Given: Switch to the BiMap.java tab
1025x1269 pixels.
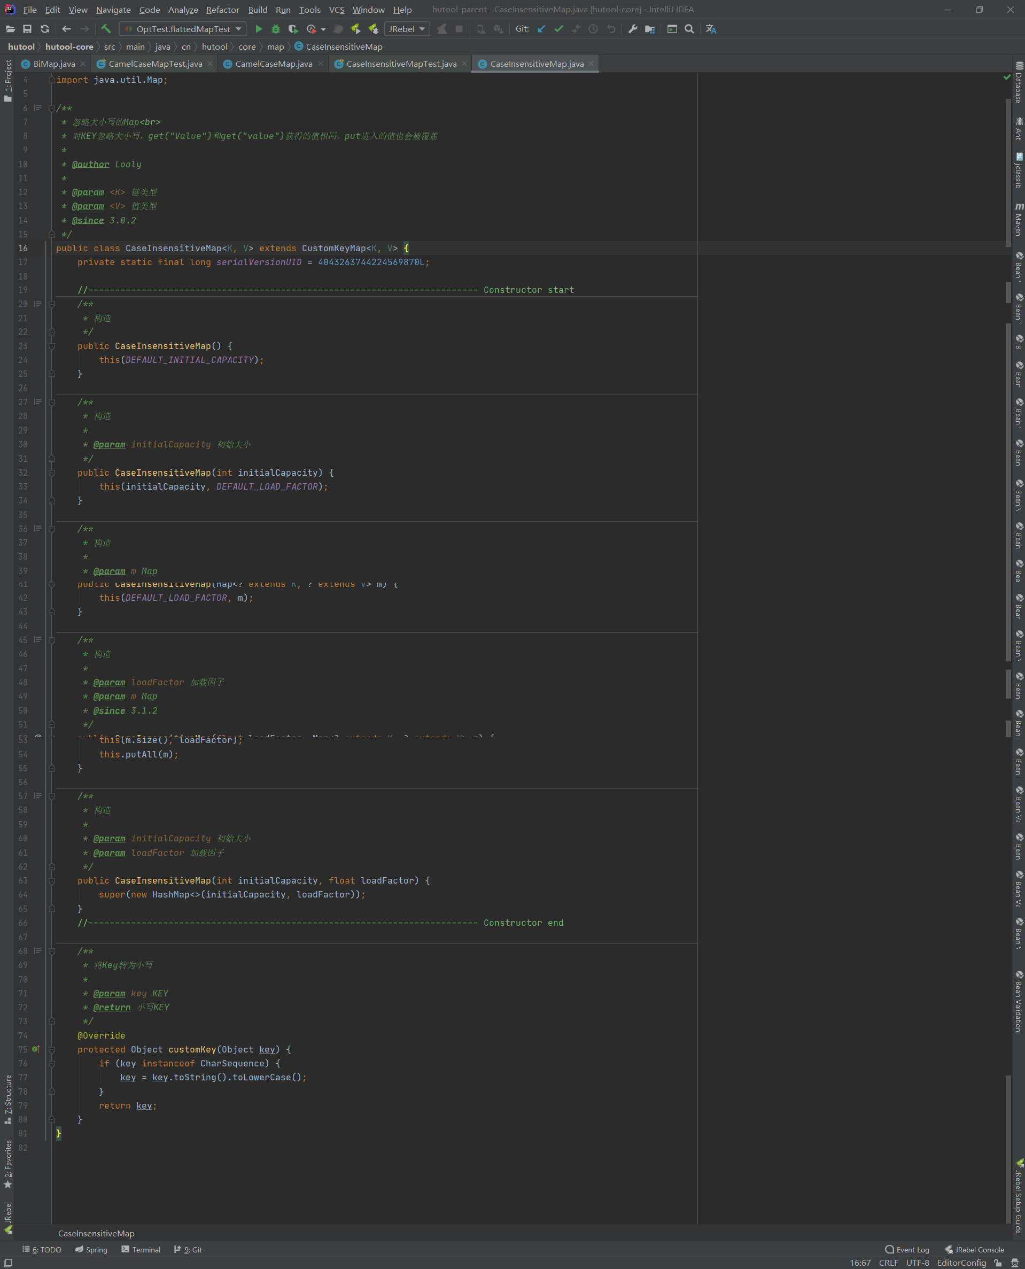Looking at the screenshot, I should tap(54, 64).
